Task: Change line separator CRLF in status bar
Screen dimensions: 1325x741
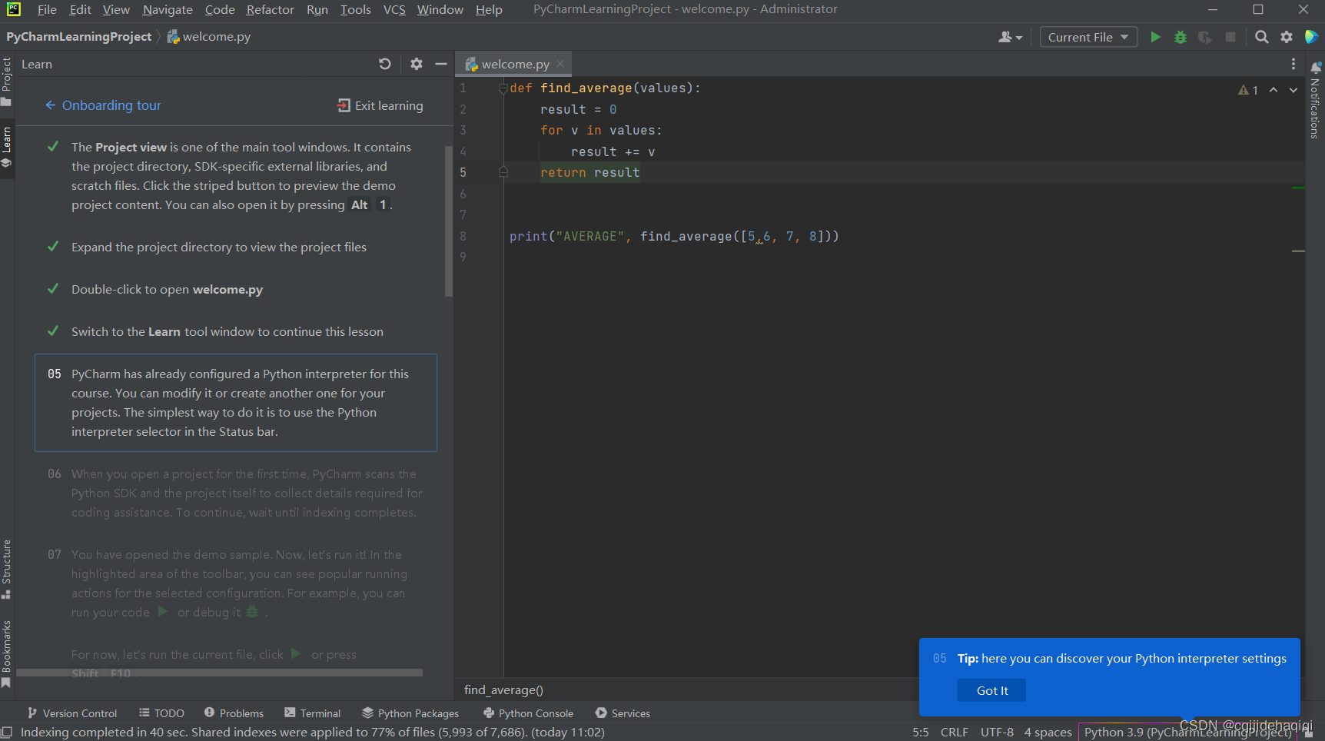Action: pos(954,733)
